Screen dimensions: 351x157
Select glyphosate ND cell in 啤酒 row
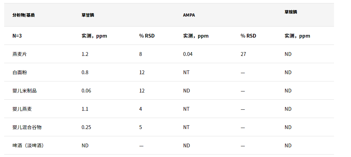click(85, 145)
